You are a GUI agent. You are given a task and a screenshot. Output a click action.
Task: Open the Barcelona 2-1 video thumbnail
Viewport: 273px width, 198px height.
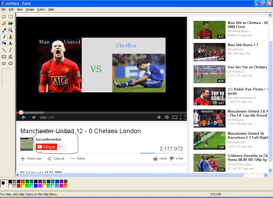click(210, 140)
